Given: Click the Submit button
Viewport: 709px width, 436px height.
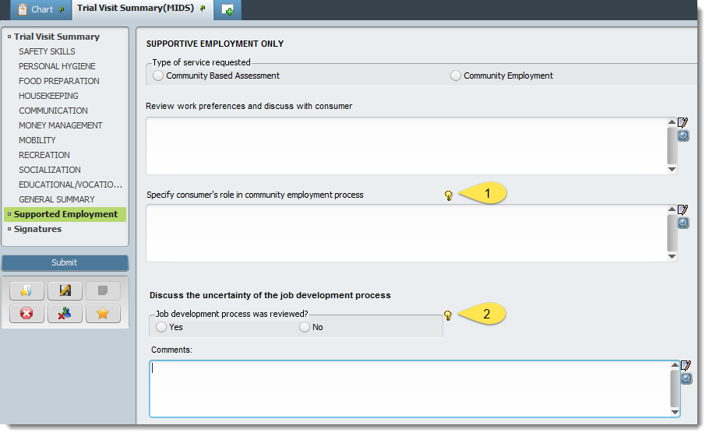Looking at the screenshot, I should click(65, 262).
